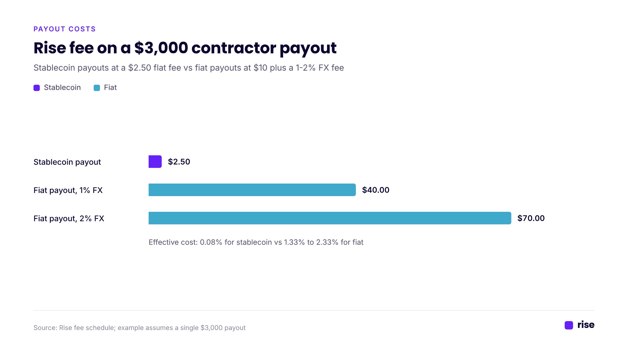Click the subtitle about flat fee vs fiat
628x353 pixels.
pyautogui.click(x=189, y=68)
